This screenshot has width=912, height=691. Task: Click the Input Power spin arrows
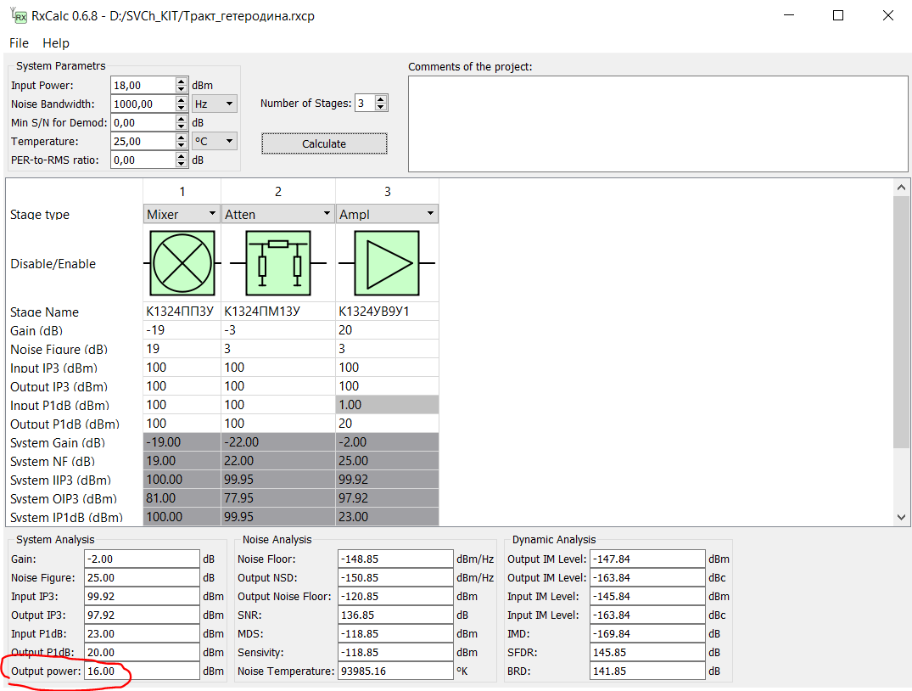tap(182, 85)
